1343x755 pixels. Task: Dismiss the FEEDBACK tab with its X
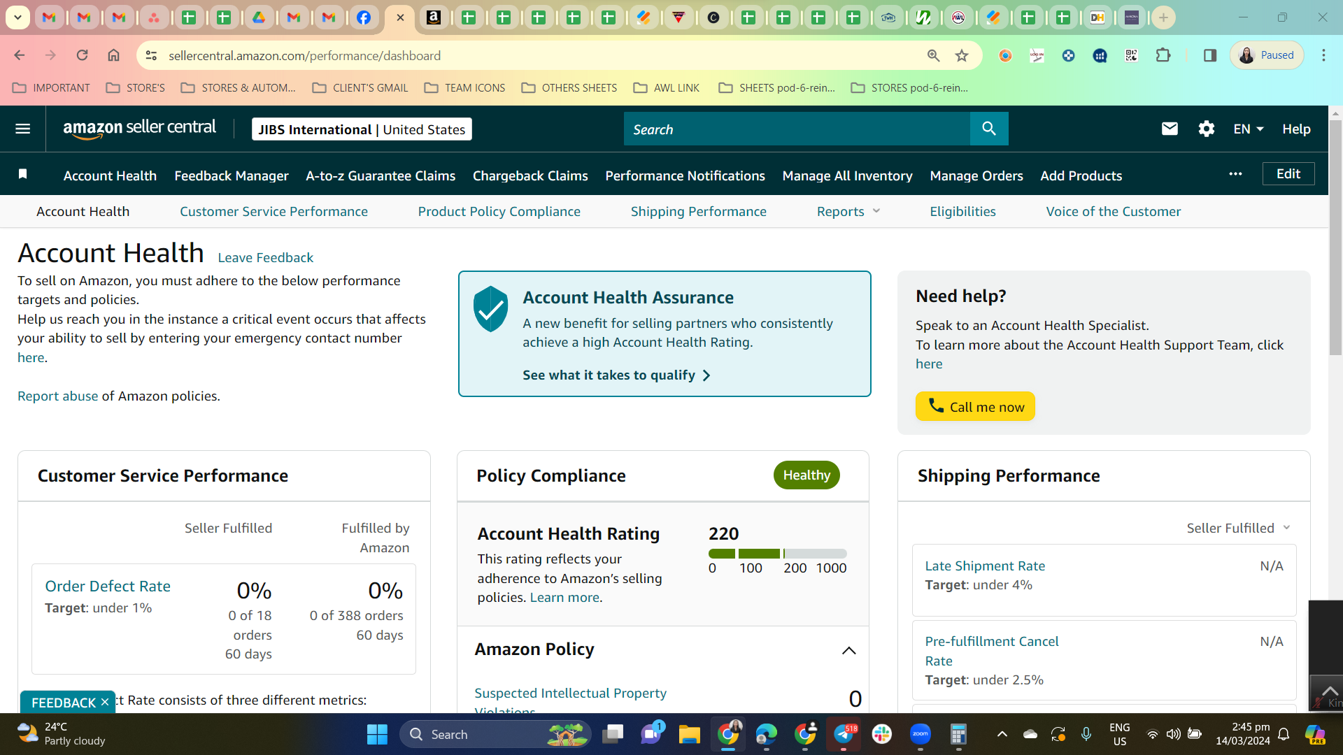(x=105, y=702)
